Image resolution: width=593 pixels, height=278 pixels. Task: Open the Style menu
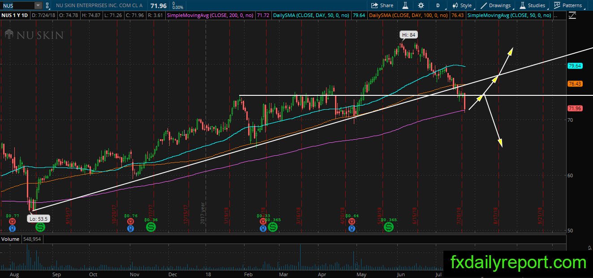462,5
